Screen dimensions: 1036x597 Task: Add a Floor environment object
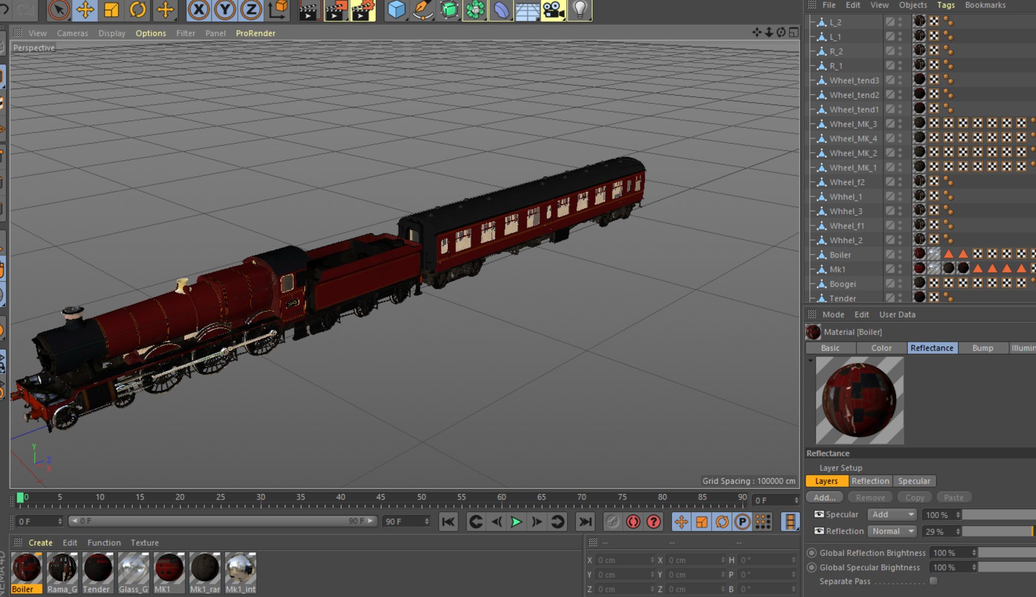pos(527,10)
